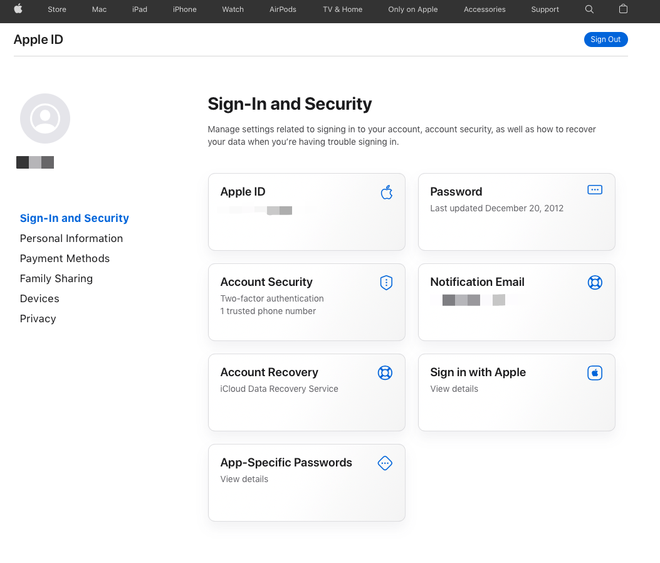Open the Accessories menu item

coord(485,9)
